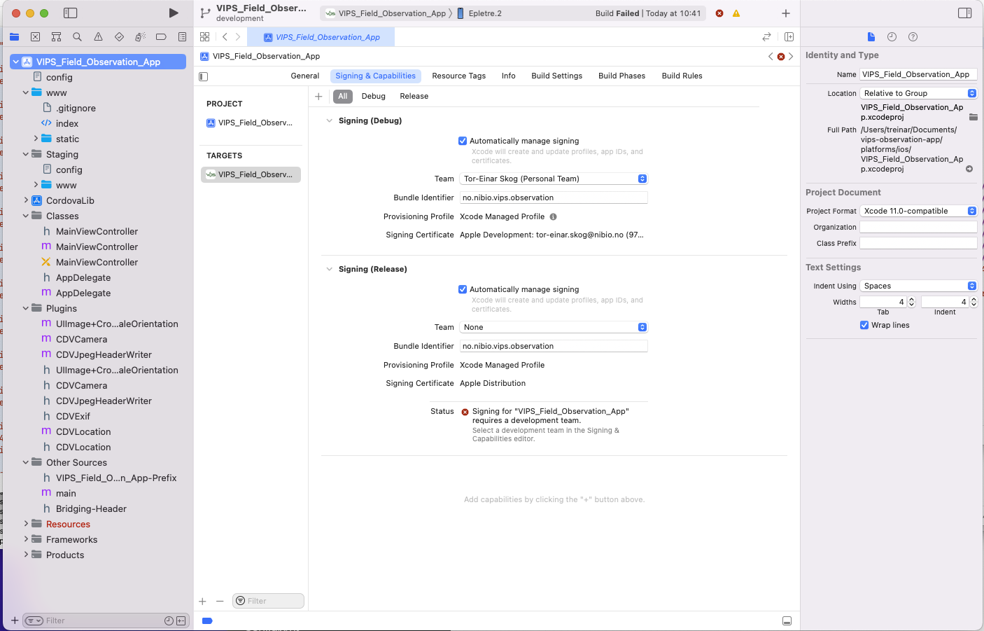This screenshot has width=984, height=631.
Task: Collapse the Signing (Release) section
Action: [x=329, y=269]
